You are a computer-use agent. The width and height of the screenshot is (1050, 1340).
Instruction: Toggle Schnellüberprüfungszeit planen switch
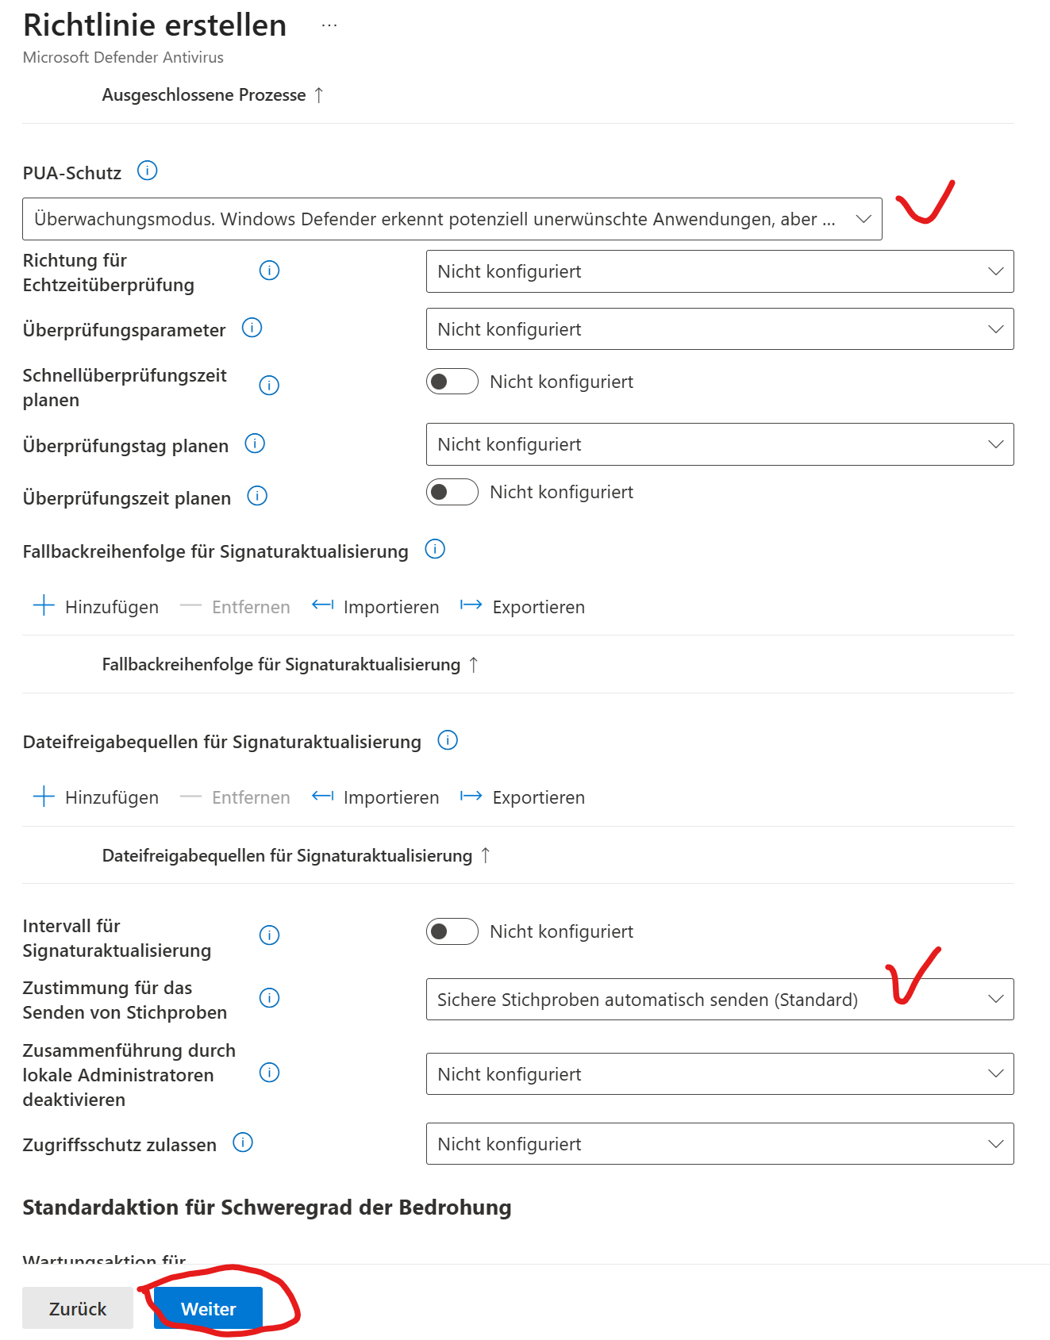pyautogui.click(x=452, y=382)
